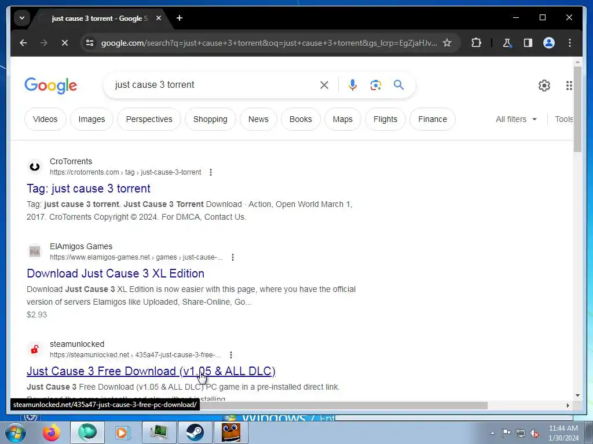The width and height of the screenshot is (593, 444).
Task: Click the crotorrents.com breadcrumb URL
Action: (x=126, y=172)
